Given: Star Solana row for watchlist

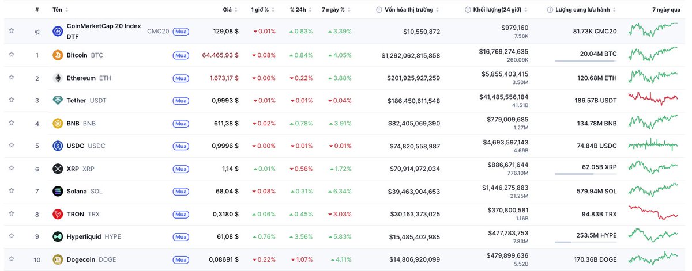Looking at the screenshot, I should [x=12, y=191].
